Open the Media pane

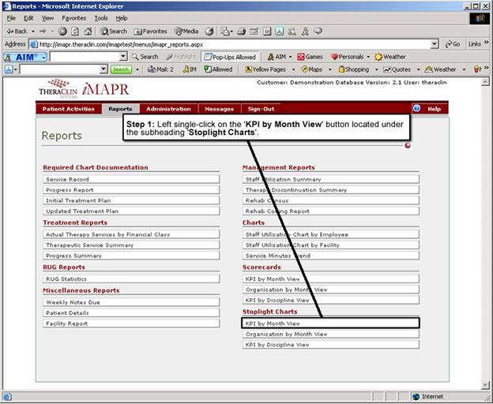click(186, 31)
